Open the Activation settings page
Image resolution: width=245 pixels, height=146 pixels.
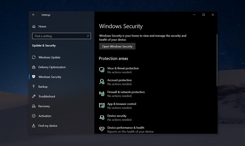[45, 116]
